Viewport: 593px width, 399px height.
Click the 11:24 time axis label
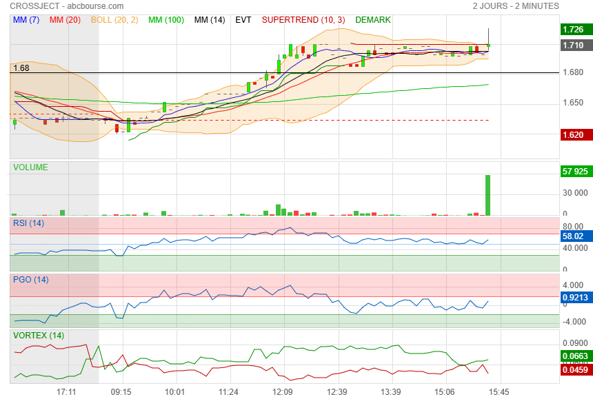click(228, 392)
